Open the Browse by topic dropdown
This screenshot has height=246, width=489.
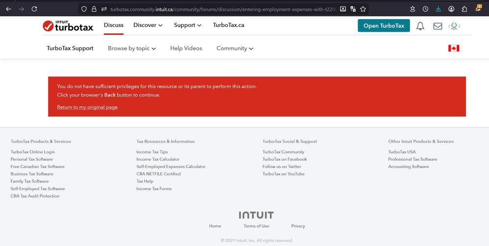(132, 48)
